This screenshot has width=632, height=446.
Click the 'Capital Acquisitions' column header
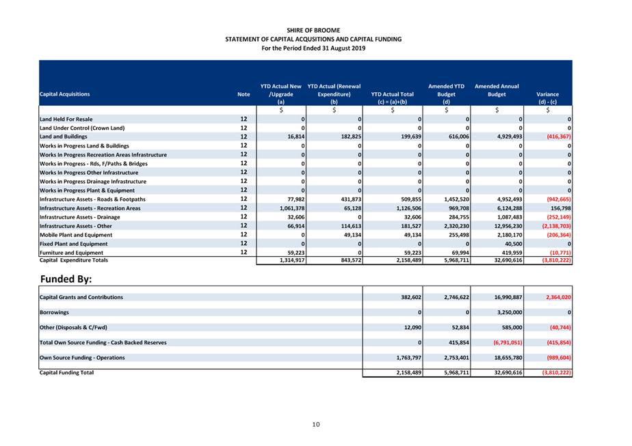coord(64,94)
